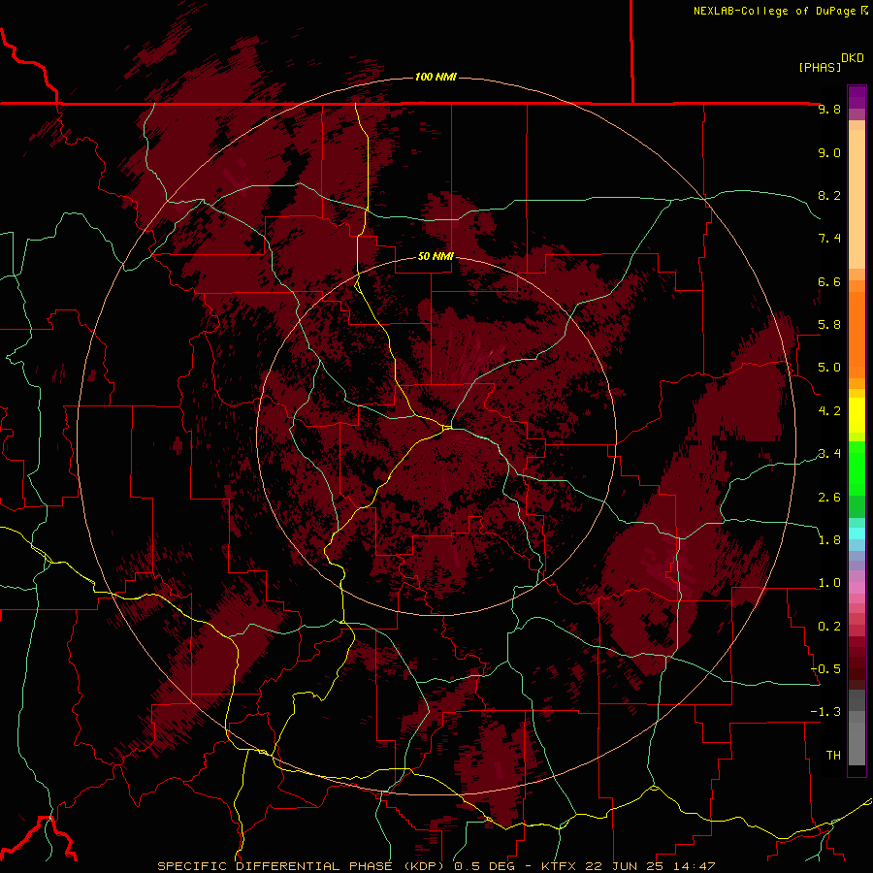
Task: Click the 1.8 scale value
Action: [829, 540]
